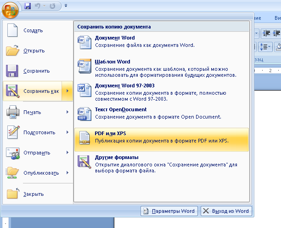The width and height of the screenshot is (281, 228).
Task: Select Документ Word save option
Action: 162,44
